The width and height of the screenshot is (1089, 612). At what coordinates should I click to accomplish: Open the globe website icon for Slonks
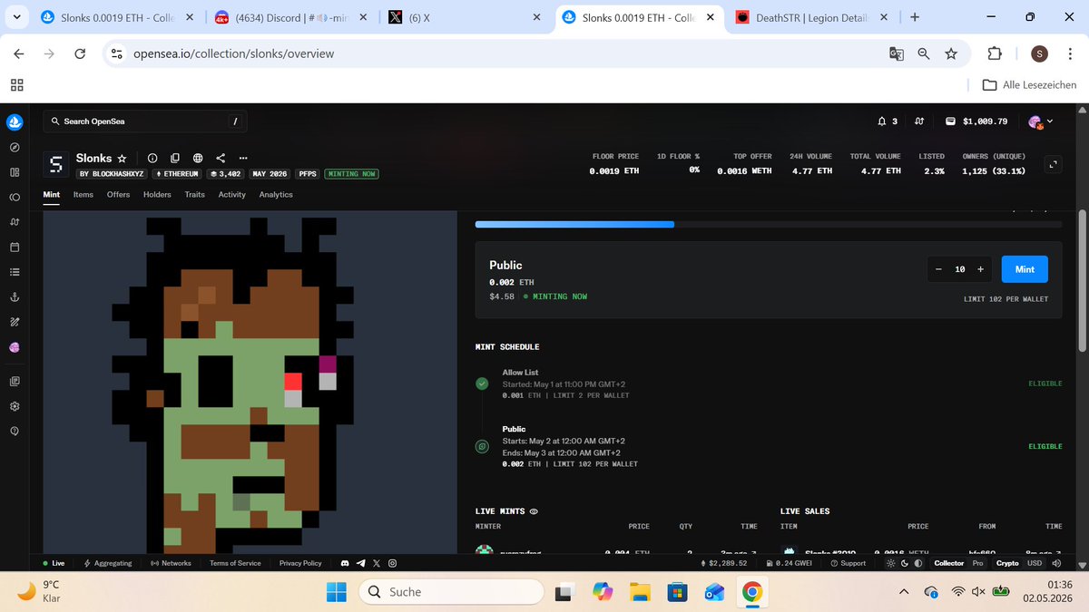(198, 158)
